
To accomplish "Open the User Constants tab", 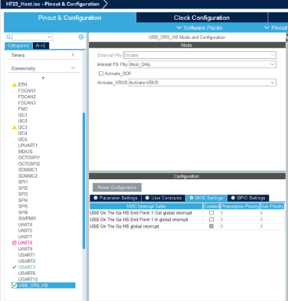I will (163, 198).
